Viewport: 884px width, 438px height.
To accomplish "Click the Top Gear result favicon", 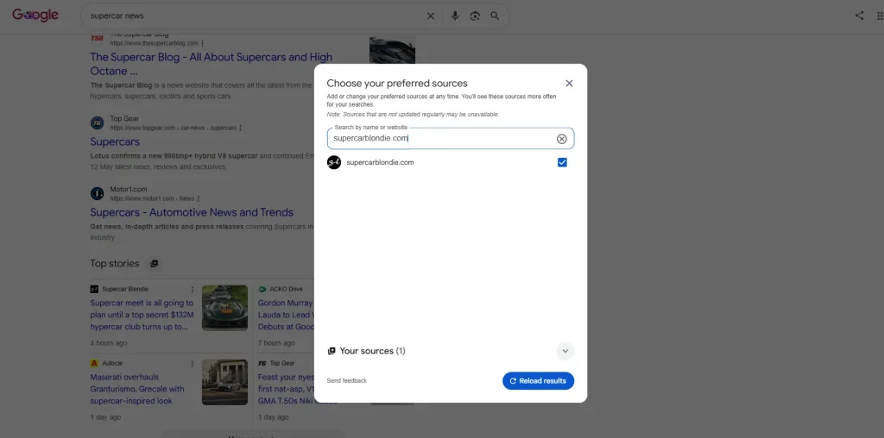I will (x=97, y=122).
